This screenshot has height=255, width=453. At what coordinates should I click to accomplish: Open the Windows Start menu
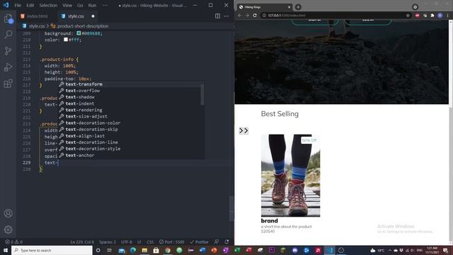click(6, 250)
